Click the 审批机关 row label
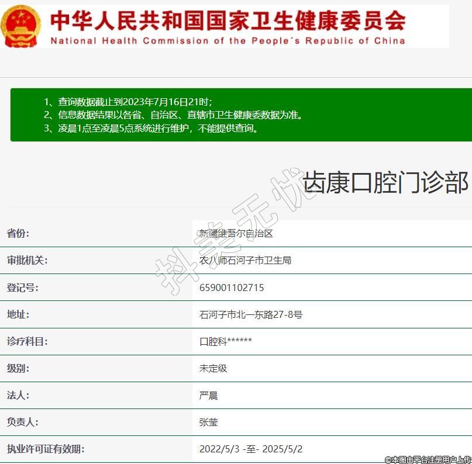This screenshot has height=464, width=472. pyautogui.click(x=27, y=261)
